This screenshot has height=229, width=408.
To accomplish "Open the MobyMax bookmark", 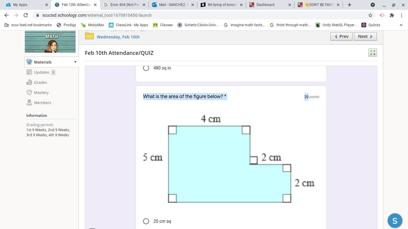I will tap(93, 25).
